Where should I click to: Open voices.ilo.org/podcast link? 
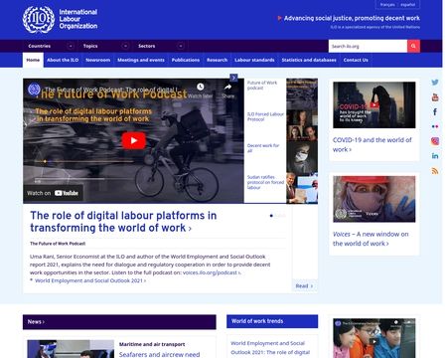212,272
